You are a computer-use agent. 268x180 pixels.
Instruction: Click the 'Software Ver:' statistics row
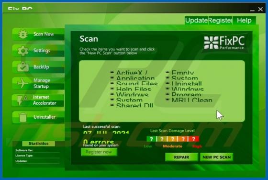coord(38,150)
